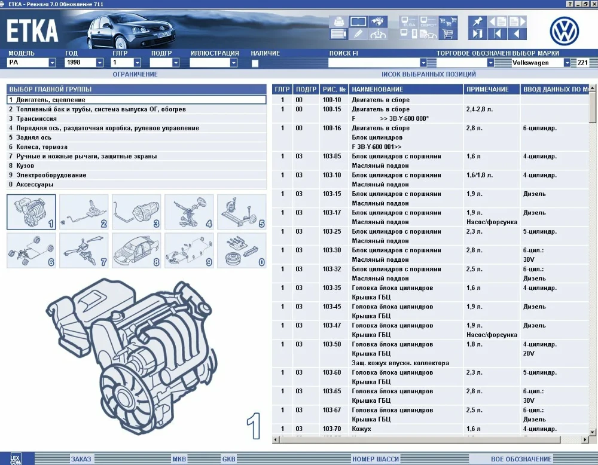Select row 103-70 'Кожух'
This screenshot has height=465, width=598.
[431, 429]
